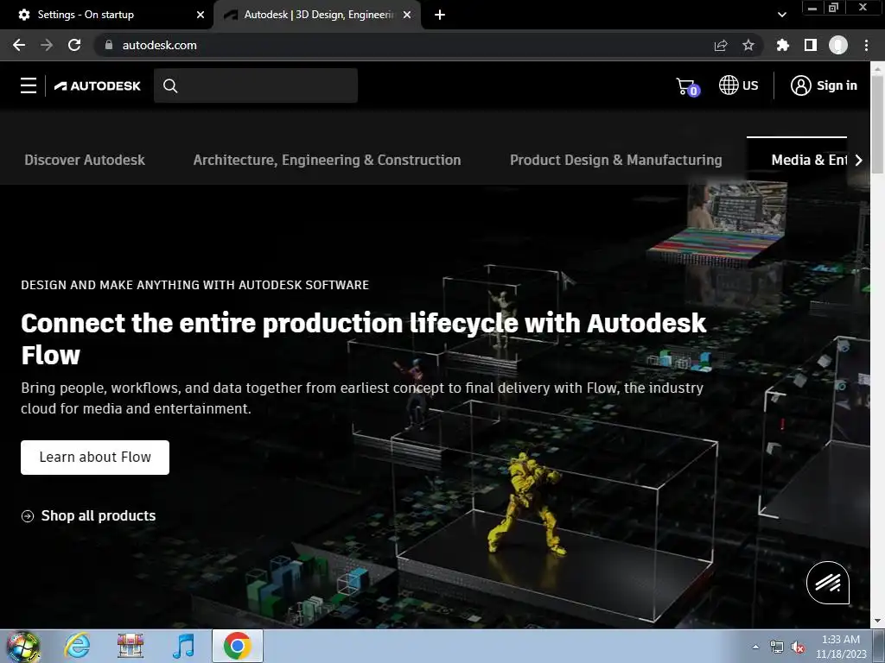Open the music app in taskbar
885x663 pixels.
click(183, 646)
